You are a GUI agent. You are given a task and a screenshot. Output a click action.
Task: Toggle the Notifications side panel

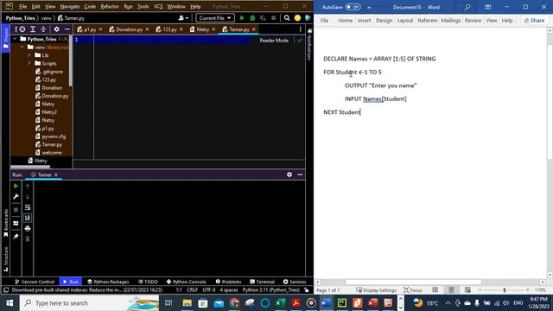(x=309, y=44)
